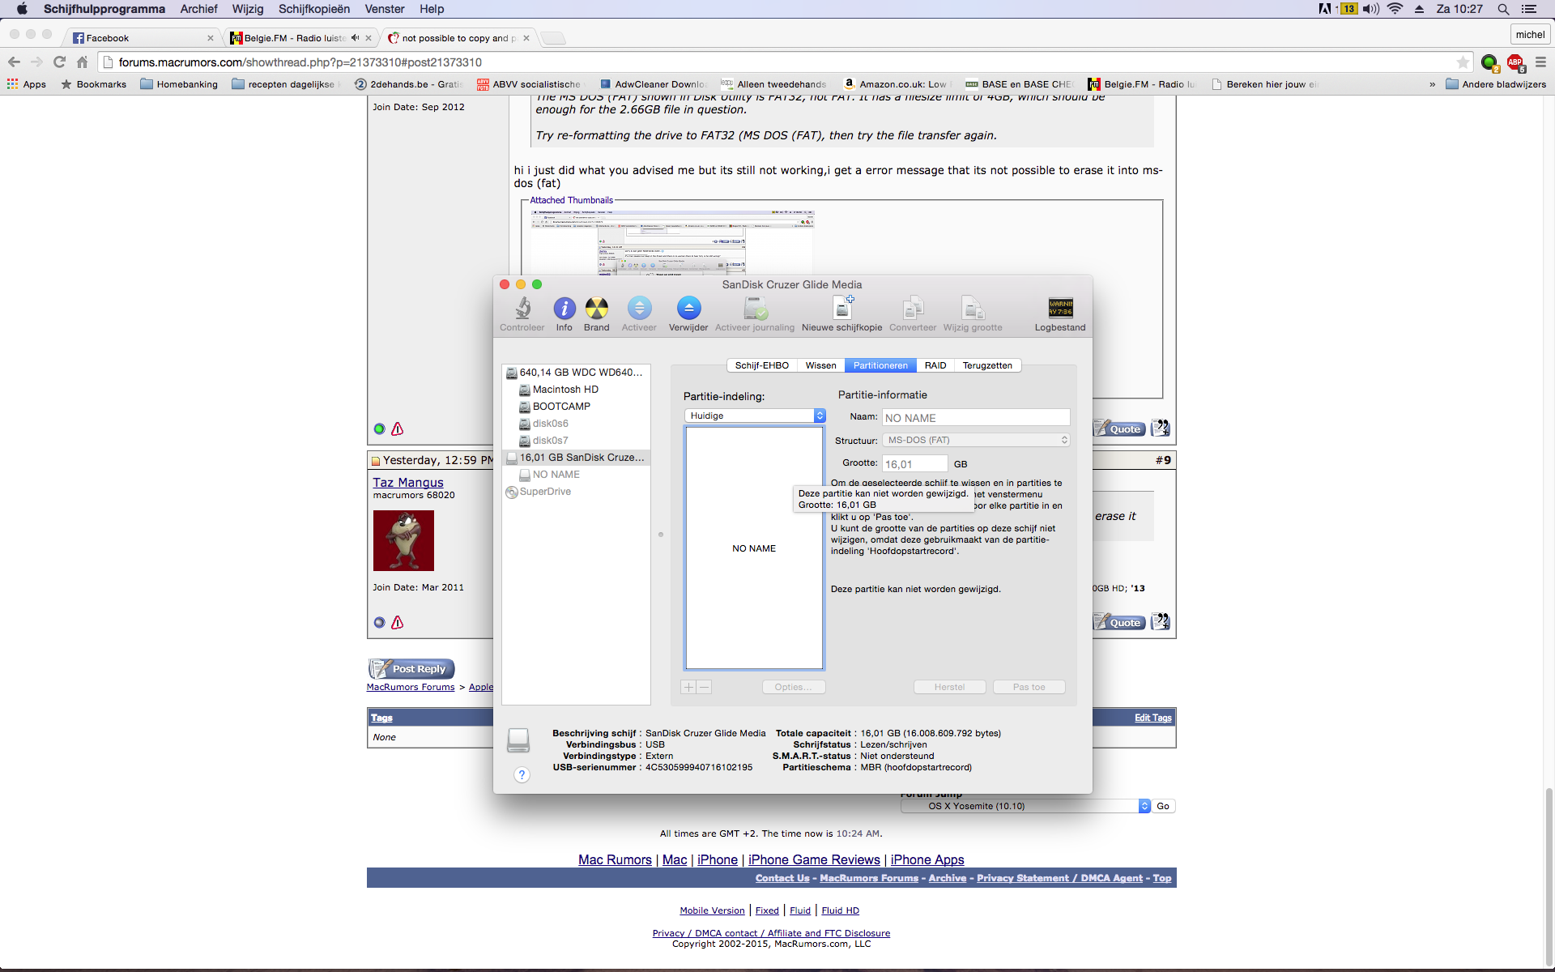The width and height of the screenshot is (1555, 972).
Task: Click the Apple menu logo
Action: [22, 9]
